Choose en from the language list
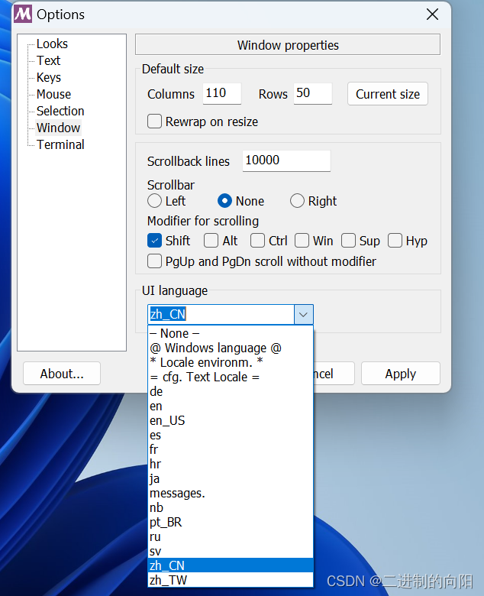 (x=231, y=406)
